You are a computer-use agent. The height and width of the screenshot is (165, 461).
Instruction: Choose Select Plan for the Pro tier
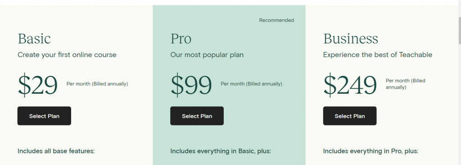[197, 116]
